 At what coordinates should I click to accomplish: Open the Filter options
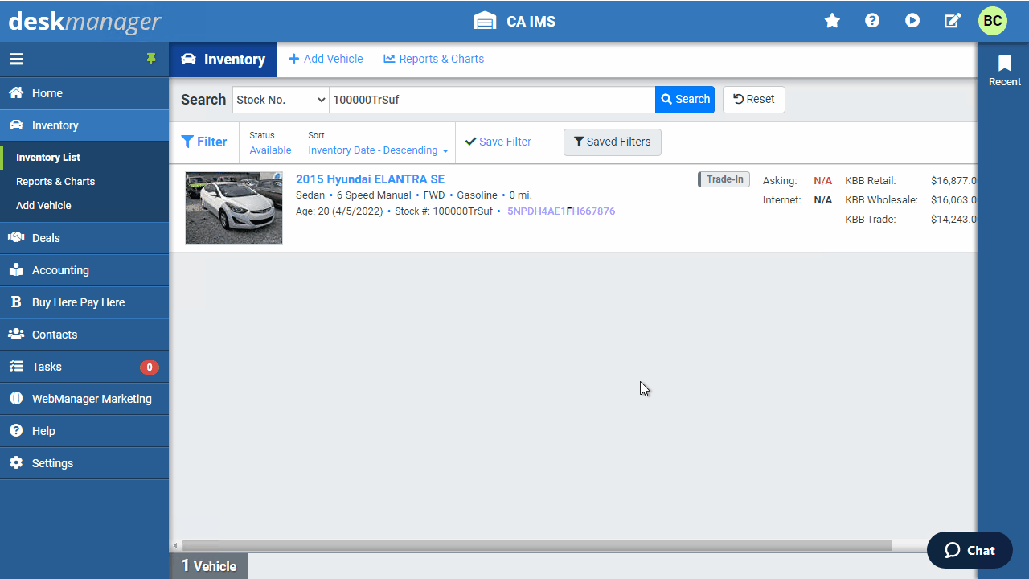(205, 142)
